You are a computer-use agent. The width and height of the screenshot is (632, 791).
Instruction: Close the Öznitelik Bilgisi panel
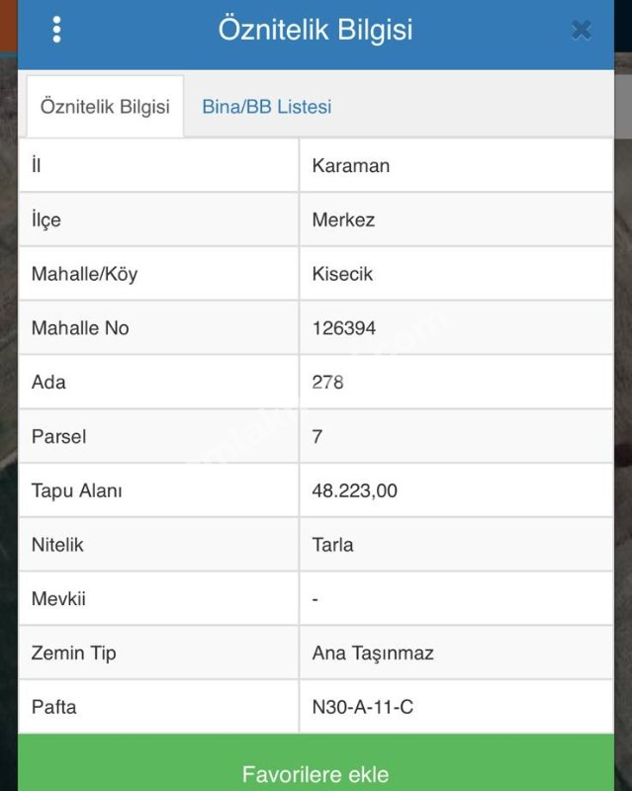[x=582, y=31]
